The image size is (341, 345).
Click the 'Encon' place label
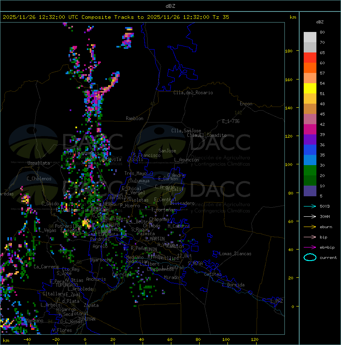point(246,104)
